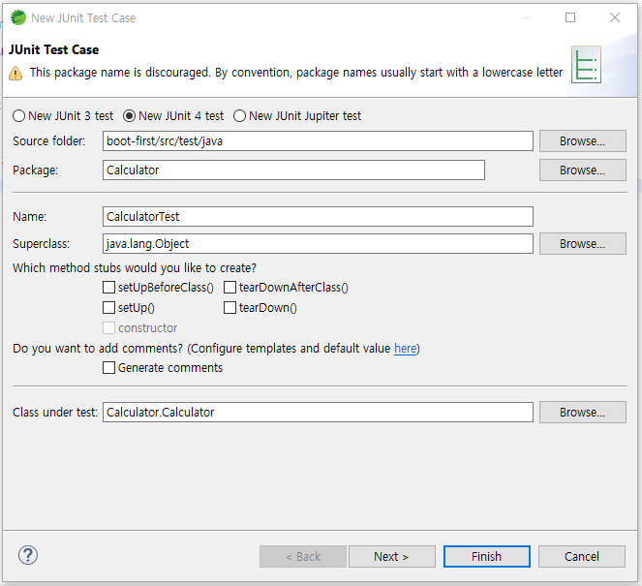Click the help question mark icon
Image resolution: width=642 pixels, height=586 pixels.
tap(28, 555)
